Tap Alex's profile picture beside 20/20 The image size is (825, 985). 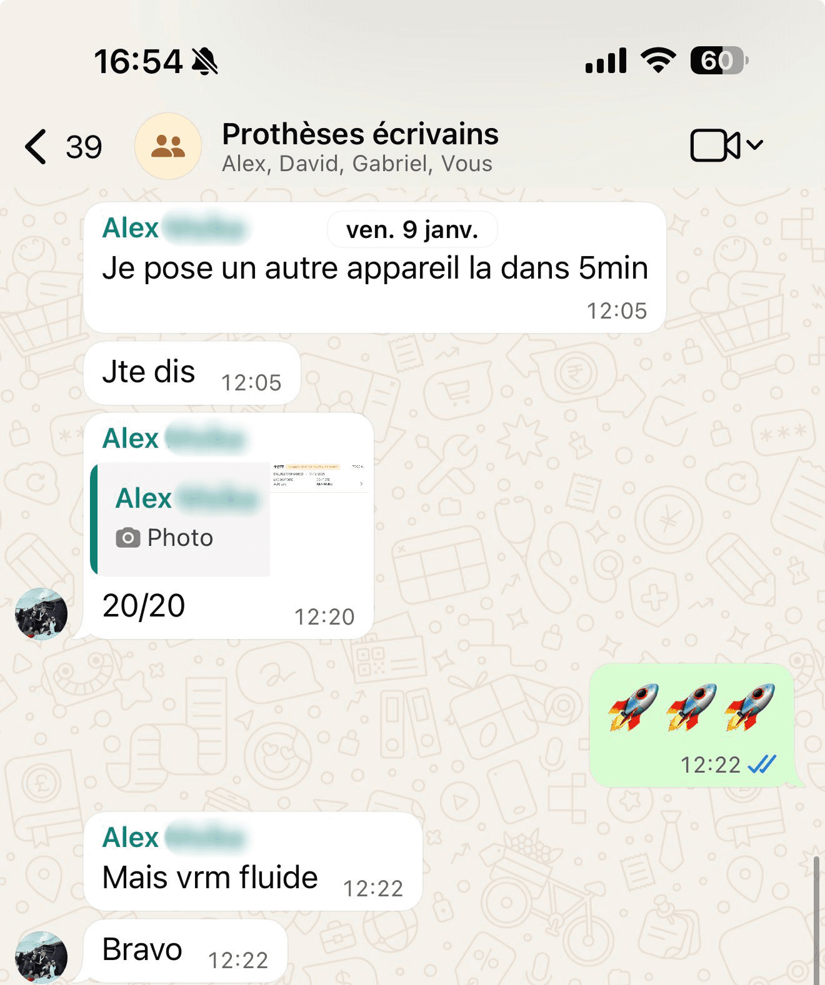[x=41, y=614]
